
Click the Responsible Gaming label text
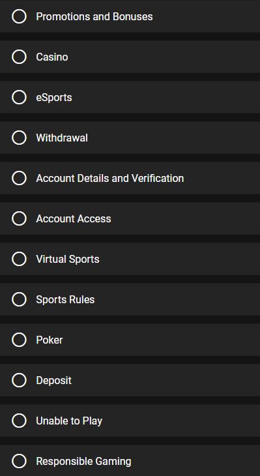pyautogui.click(x=83, y=462)
